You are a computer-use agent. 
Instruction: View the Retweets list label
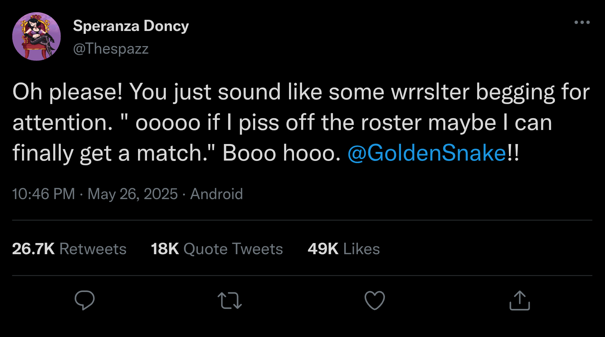(x=93, y=249)
